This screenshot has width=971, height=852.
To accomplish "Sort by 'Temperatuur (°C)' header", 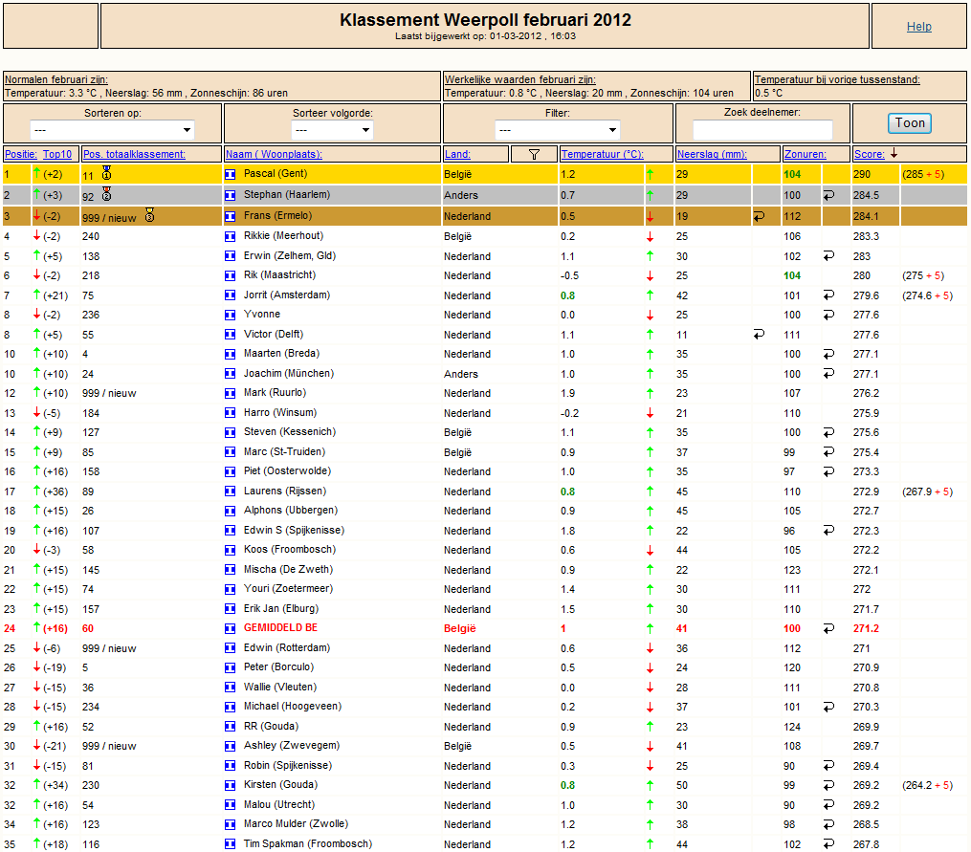I will (x=603, y=154).
